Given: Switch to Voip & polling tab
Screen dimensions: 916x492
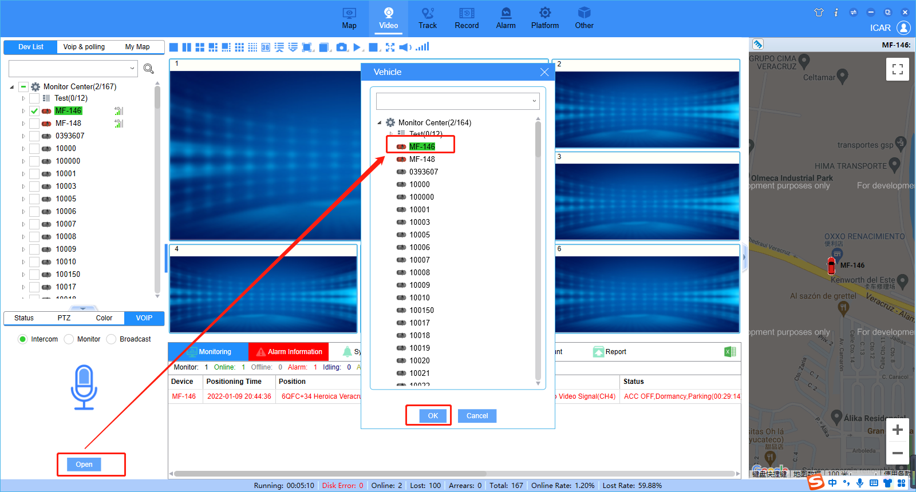Looking at the screenshot, I should (x=84, y=47).
